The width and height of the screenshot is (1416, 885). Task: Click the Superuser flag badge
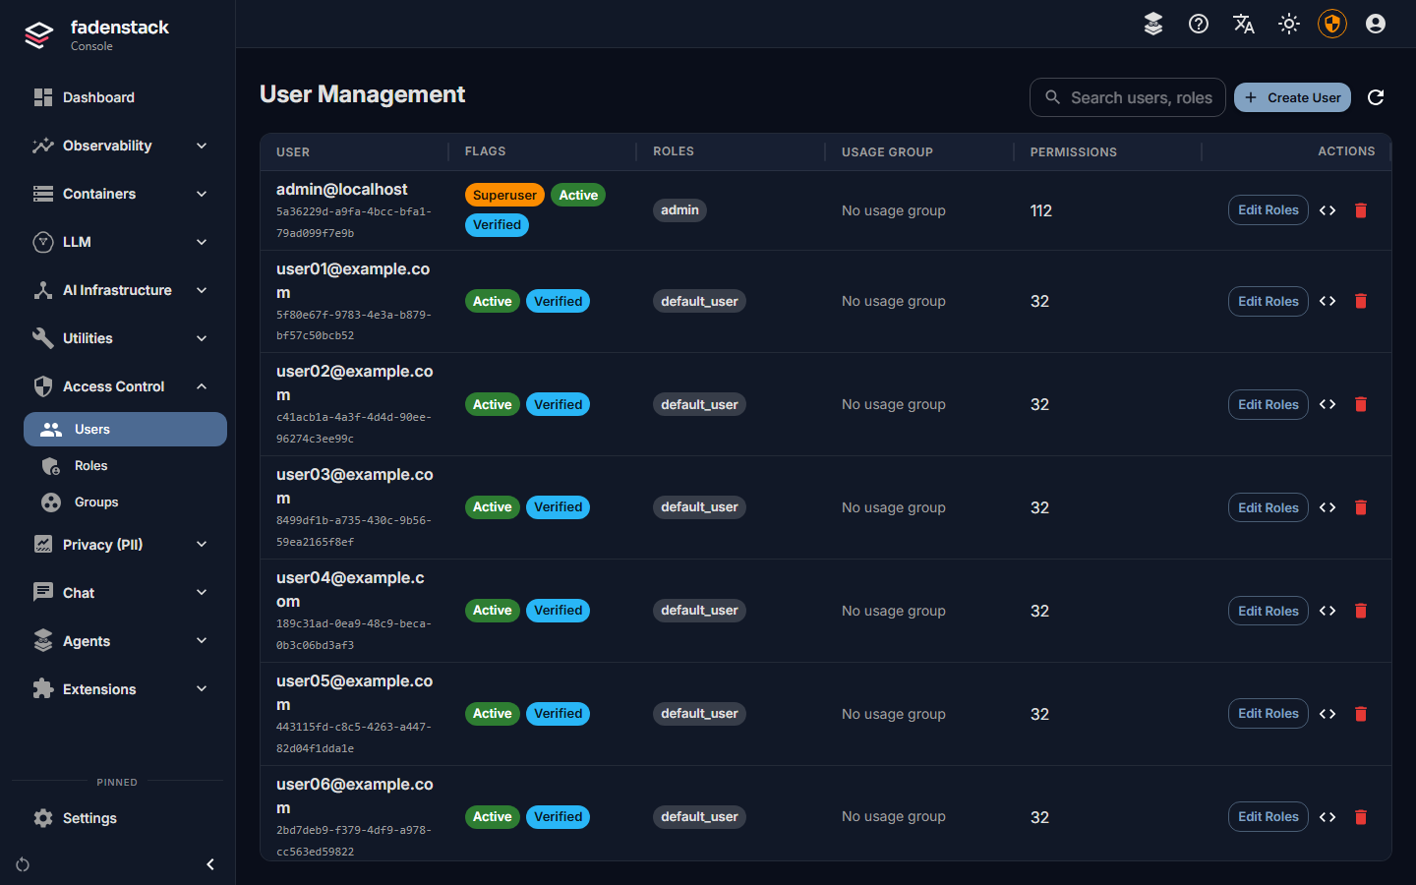point(504,195)
